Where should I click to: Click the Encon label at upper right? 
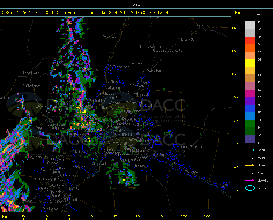click(200, 25)
